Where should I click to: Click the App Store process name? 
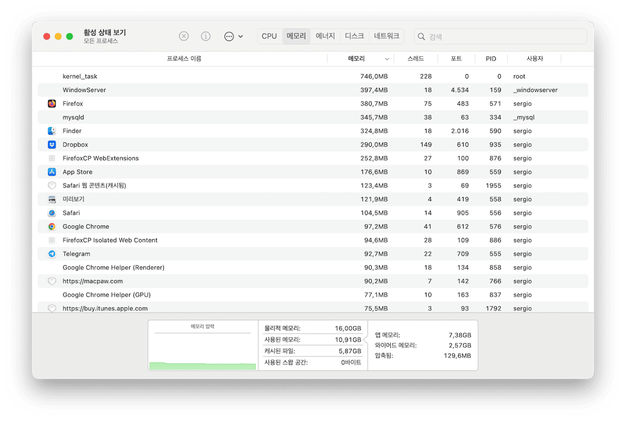[x=77, y=172]
